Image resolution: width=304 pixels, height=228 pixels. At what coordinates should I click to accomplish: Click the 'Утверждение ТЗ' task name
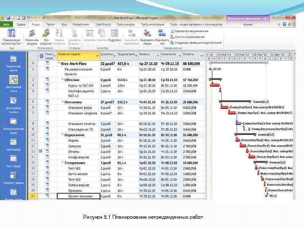pyautogui.click(x=80, y=129)
